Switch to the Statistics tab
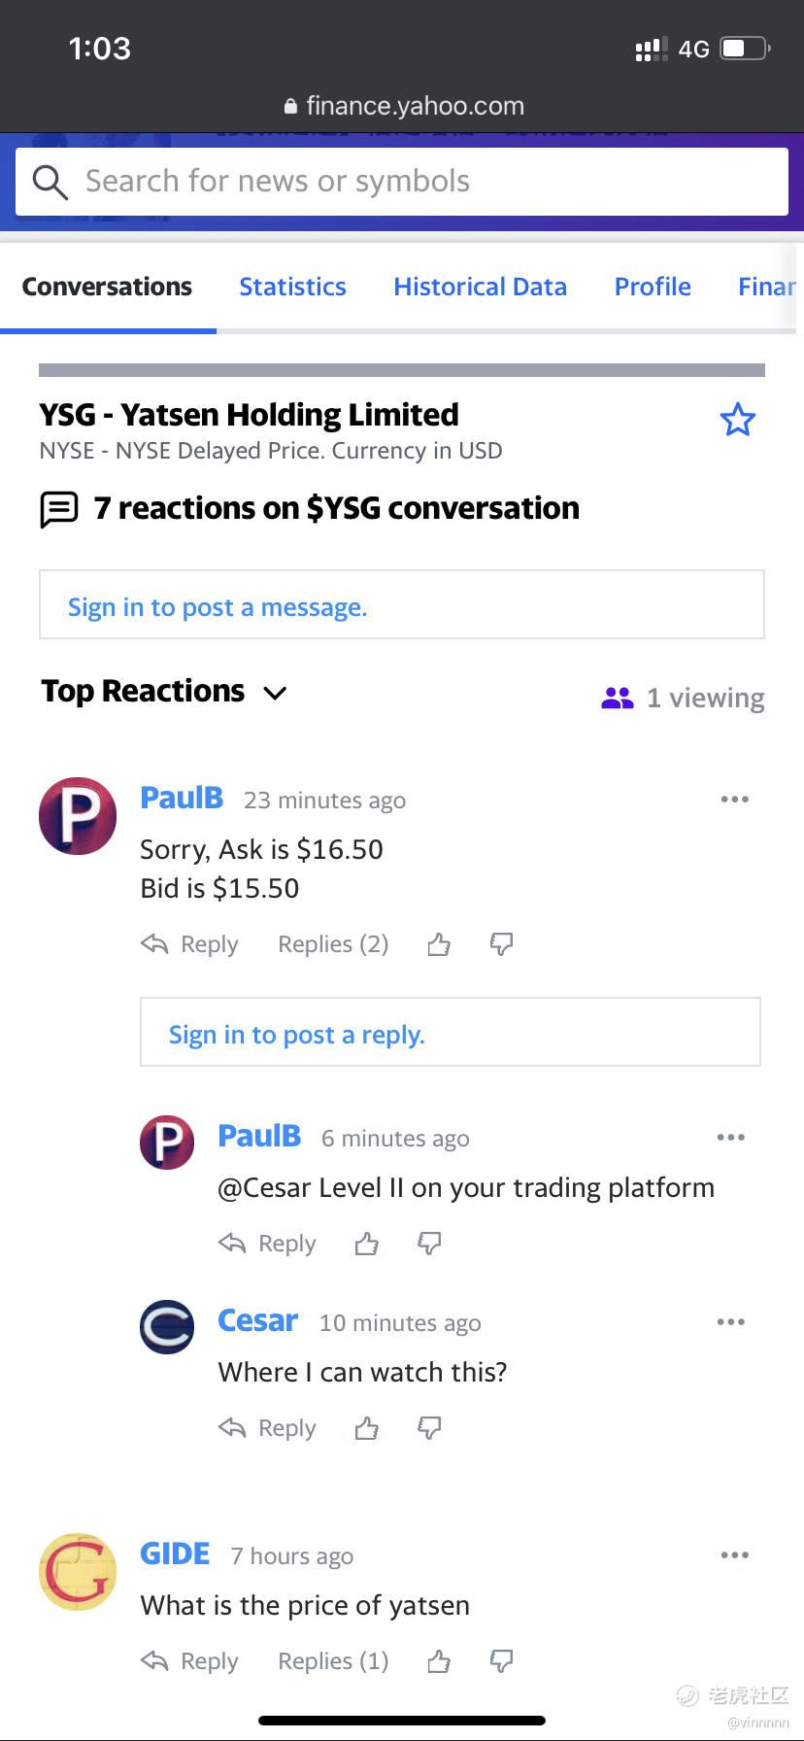This screenshot has height=1741, width=804. (292, 287)
